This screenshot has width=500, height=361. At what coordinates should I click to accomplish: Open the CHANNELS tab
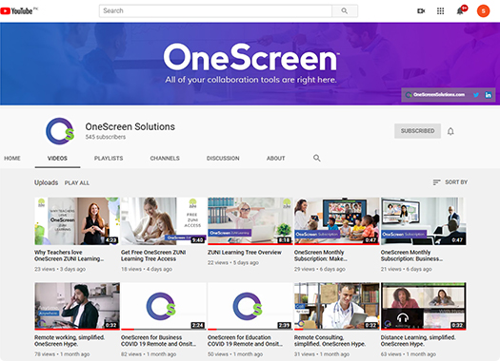(x=165, y=159)
